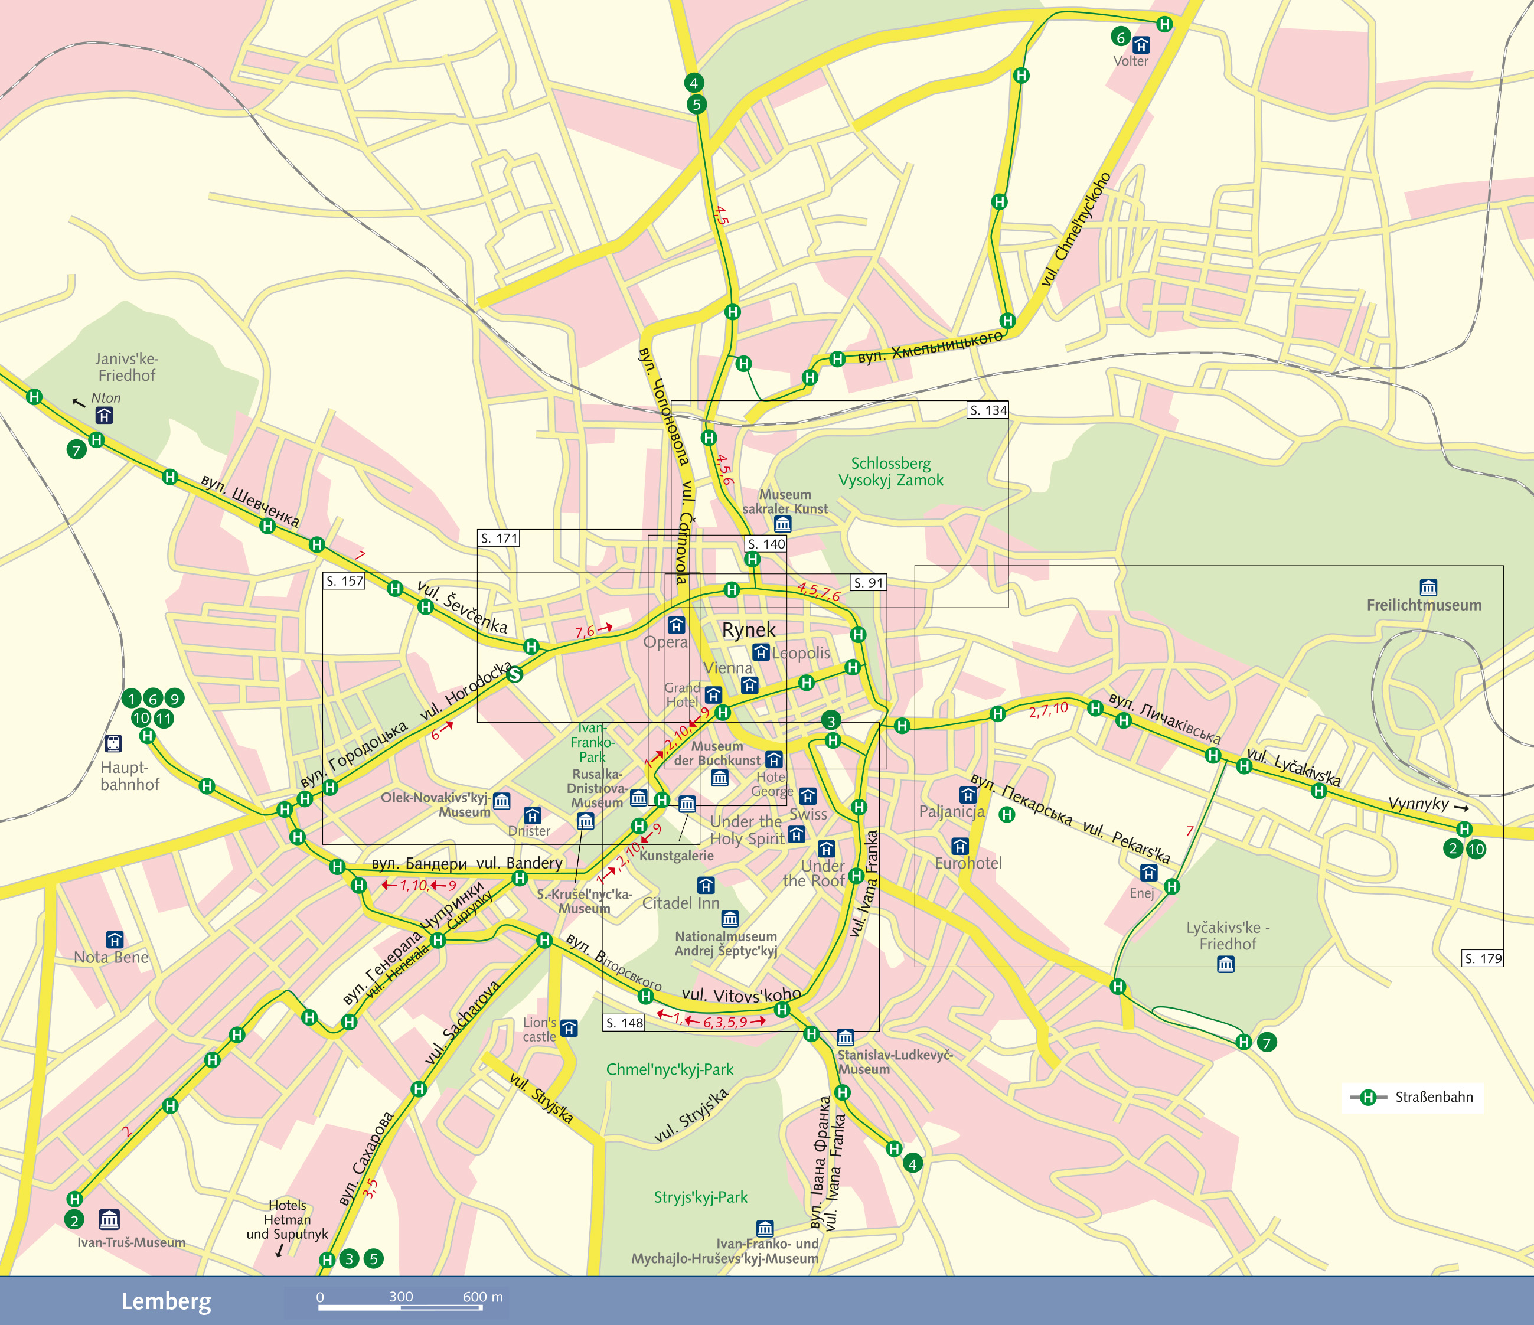Click the Lion's castle hotel icon

point(569,1028)
